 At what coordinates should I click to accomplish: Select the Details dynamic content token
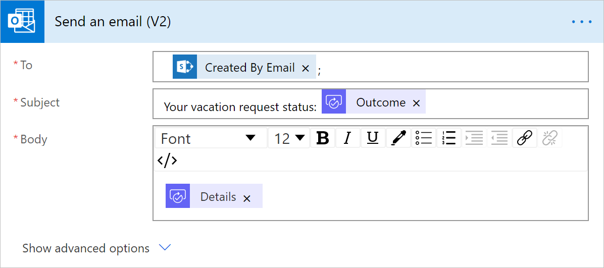coord(214,196)
